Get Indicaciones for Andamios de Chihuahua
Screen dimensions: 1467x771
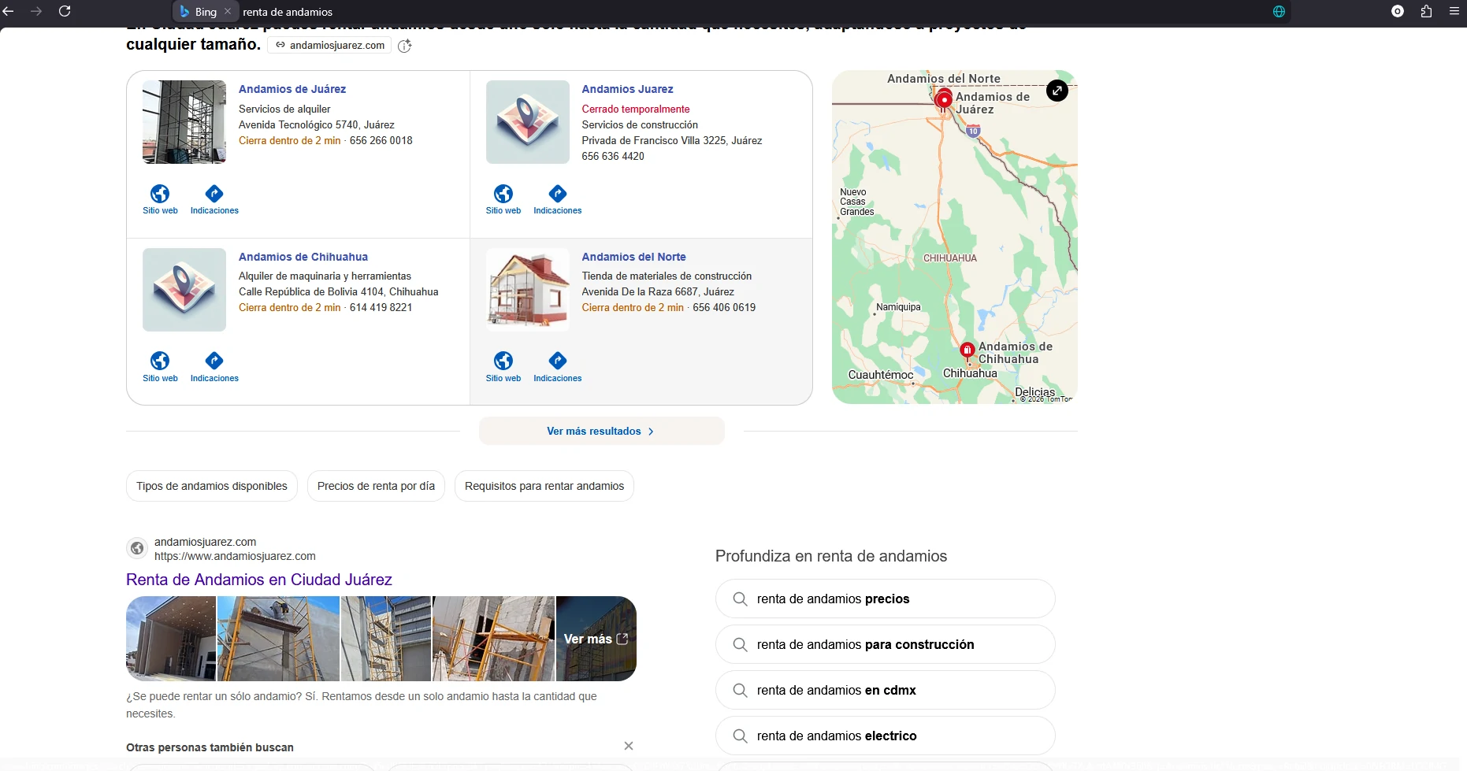[214, 367]
